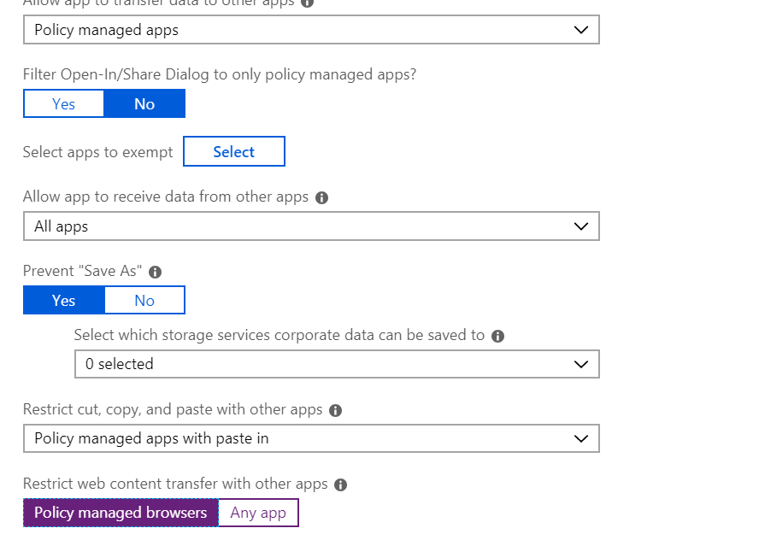The width and height of the screenshot is (759, 540).
Task: Select 'Policy managed browsers' option
Action: coord(121,513)
